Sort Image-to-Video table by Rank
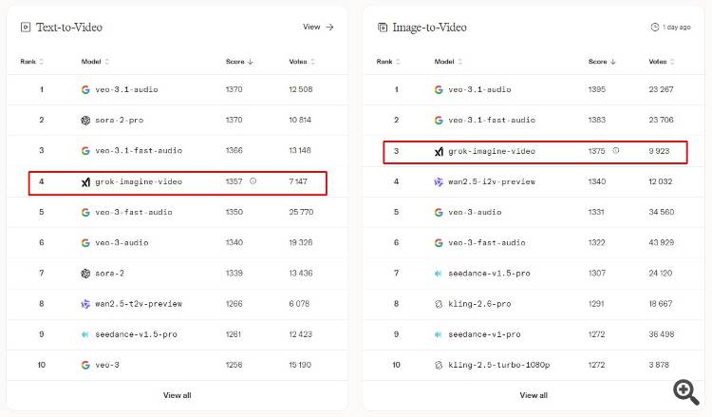This screenshot has height=417, width=712. pyautogui.click(x=387, y=62)
